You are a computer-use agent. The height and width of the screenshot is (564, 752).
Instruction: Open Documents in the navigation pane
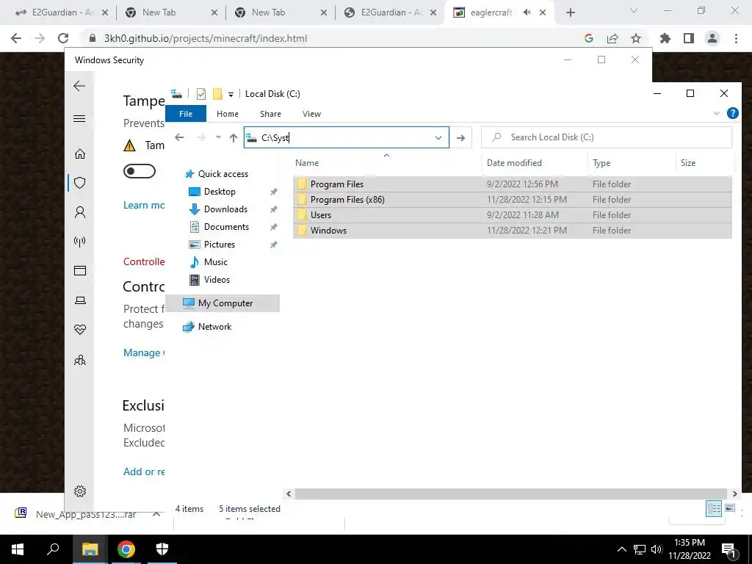click(x=226, y=227)
